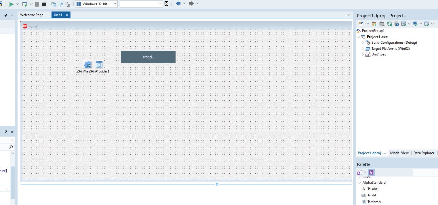Select the Palette pointer cursor tool
438x205 pixels.
(x=371, y=172)
